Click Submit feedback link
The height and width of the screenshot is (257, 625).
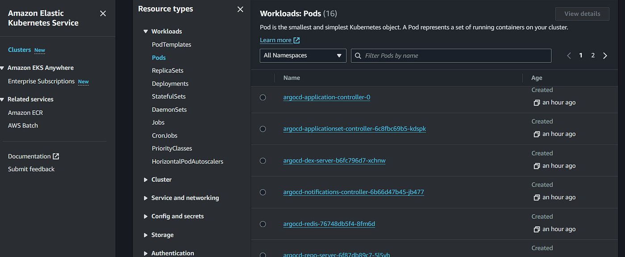(31, 169)
